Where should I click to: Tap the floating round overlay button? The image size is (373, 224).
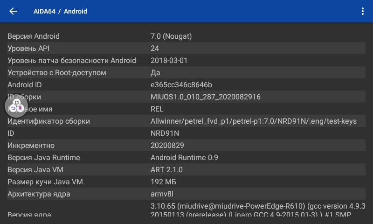click(16, 105)
